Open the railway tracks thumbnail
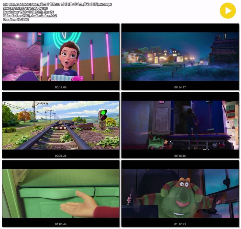The image size is (241, 229). [x=61, y=125]
